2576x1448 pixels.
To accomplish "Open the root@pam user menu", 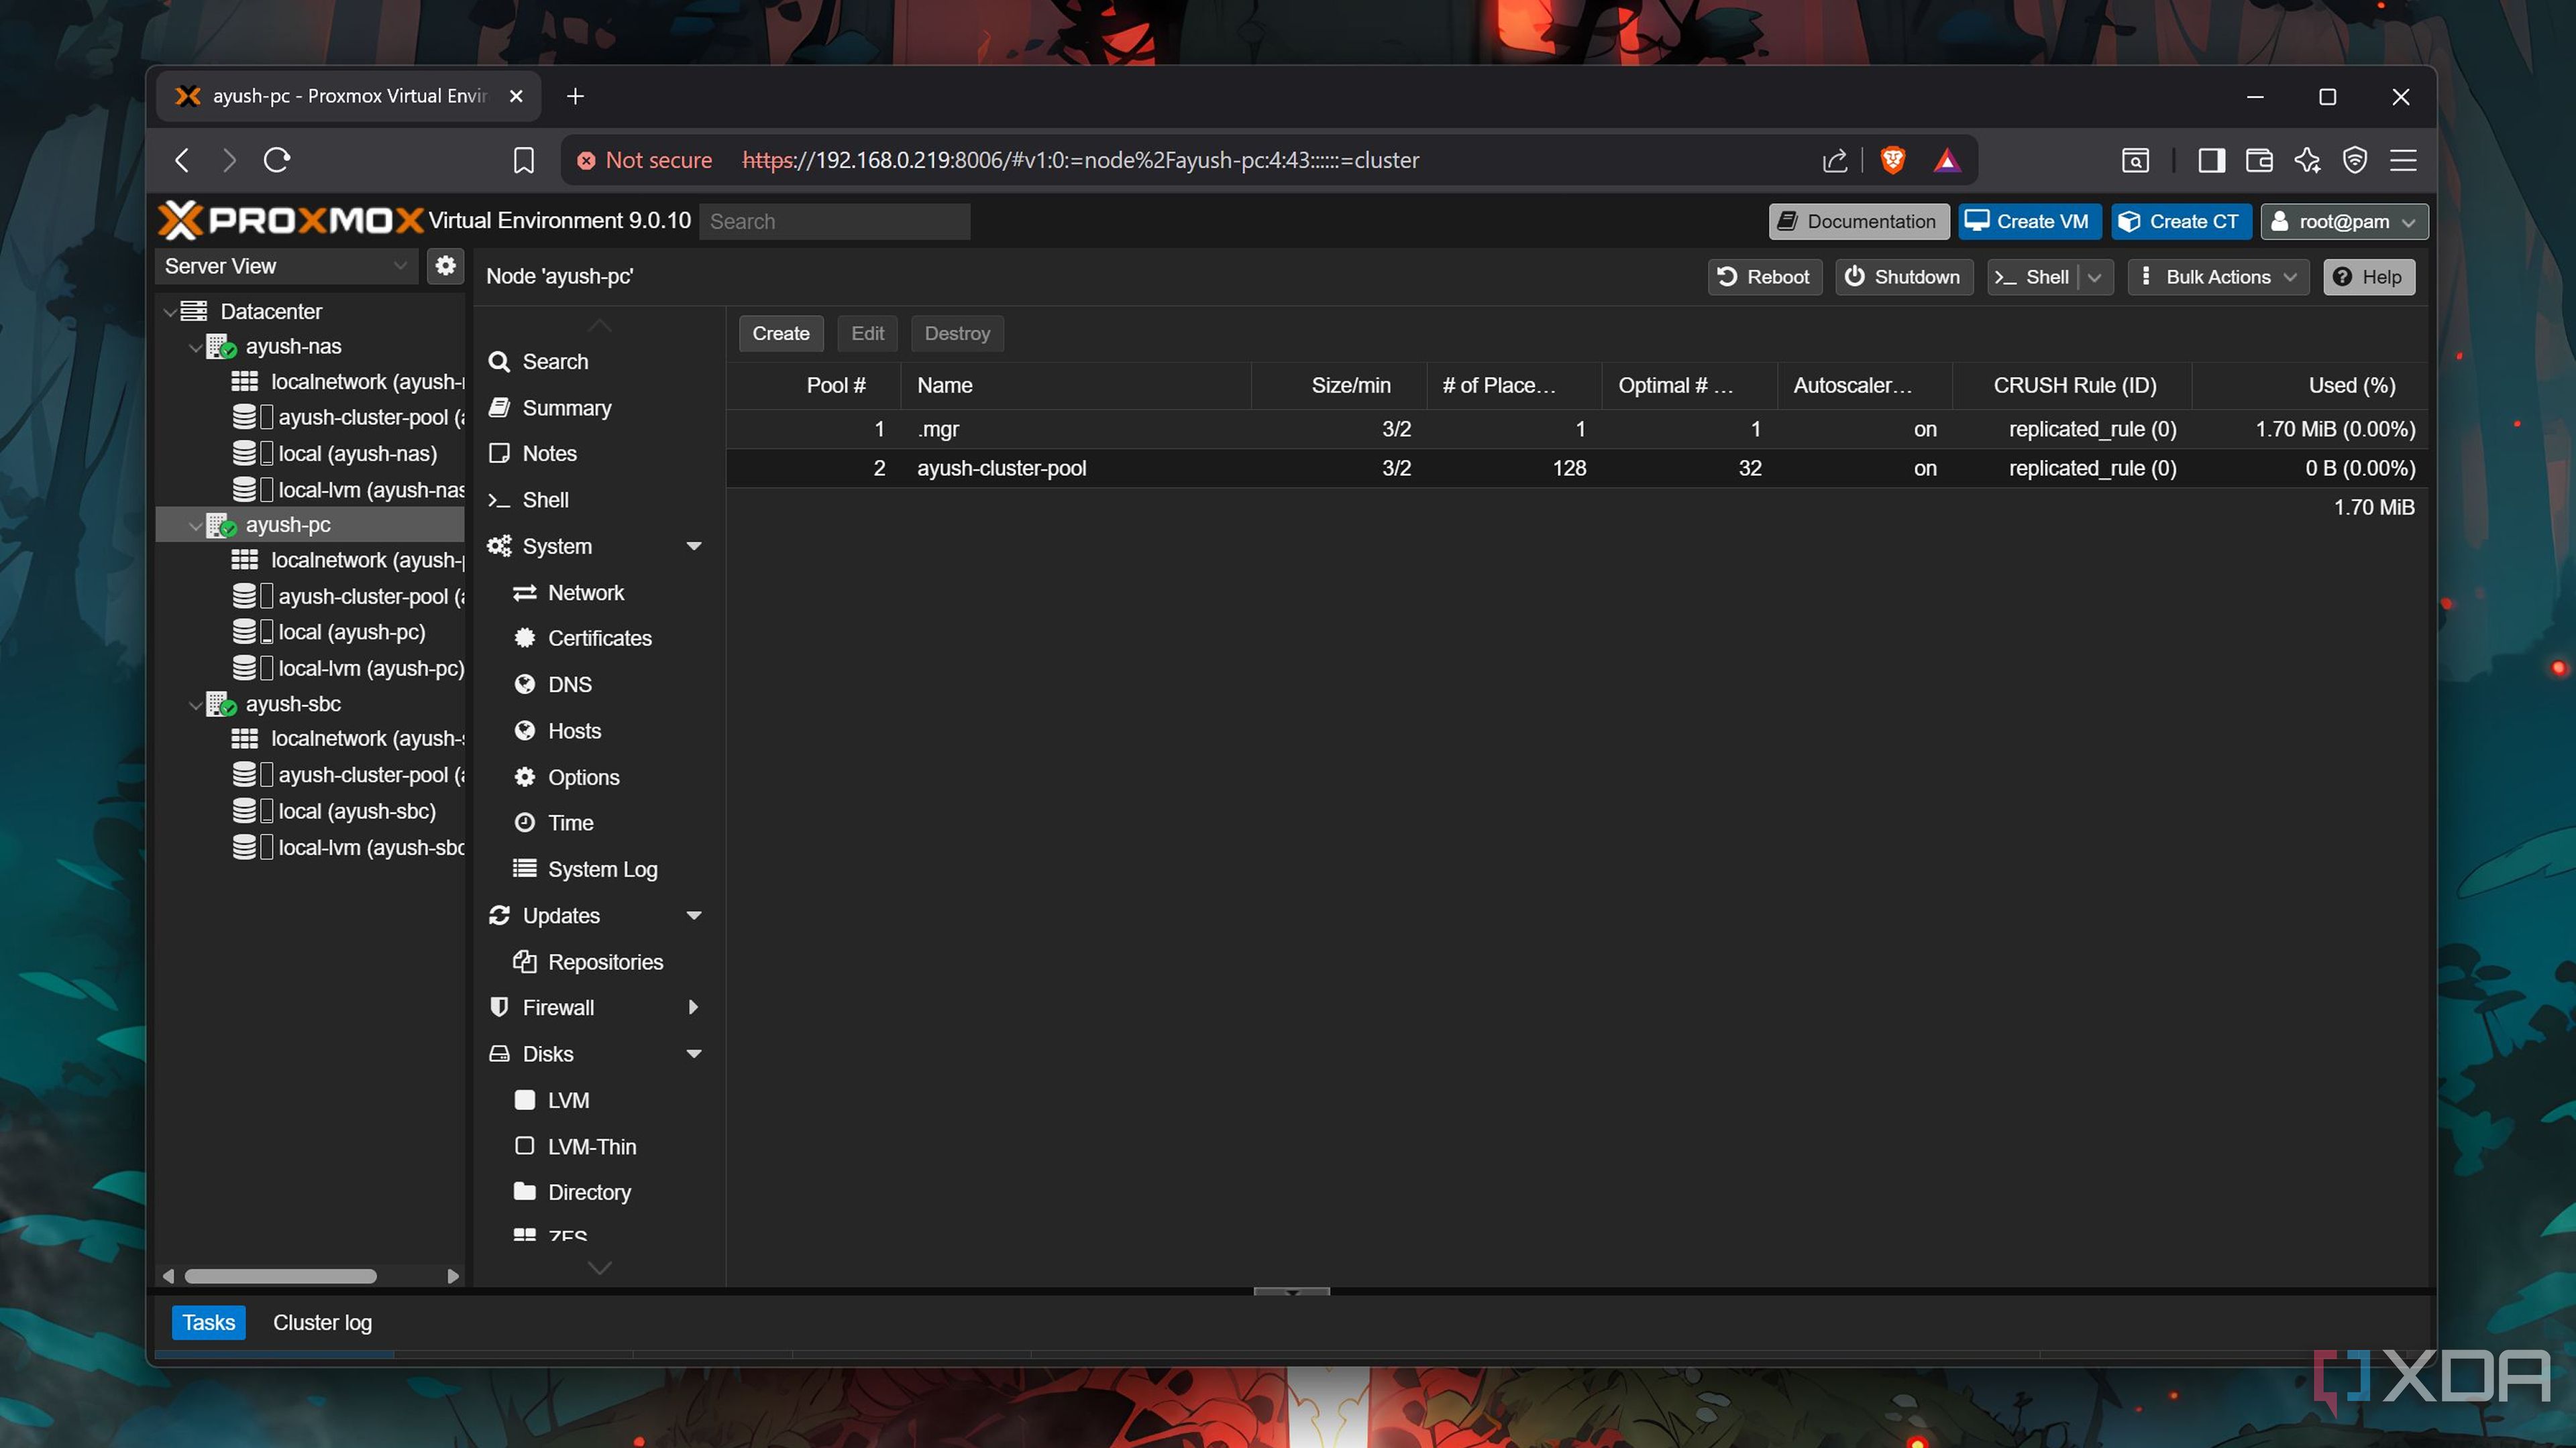I will (x=2343, y=221).
